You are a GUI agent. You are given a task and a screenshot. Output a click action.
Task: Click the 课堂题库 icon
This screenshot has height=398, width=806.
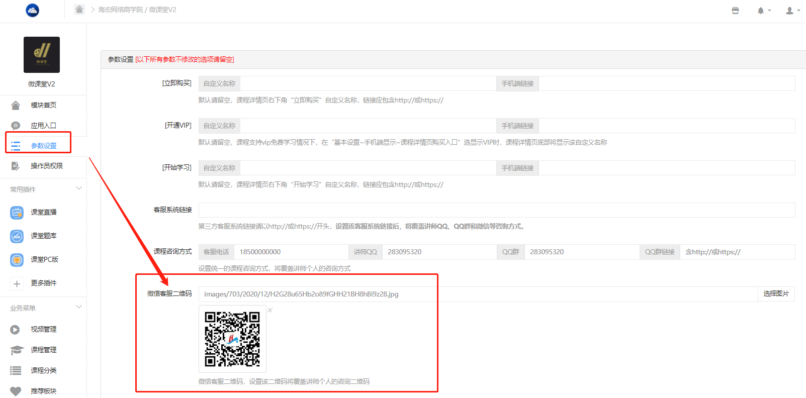point(17,236)
